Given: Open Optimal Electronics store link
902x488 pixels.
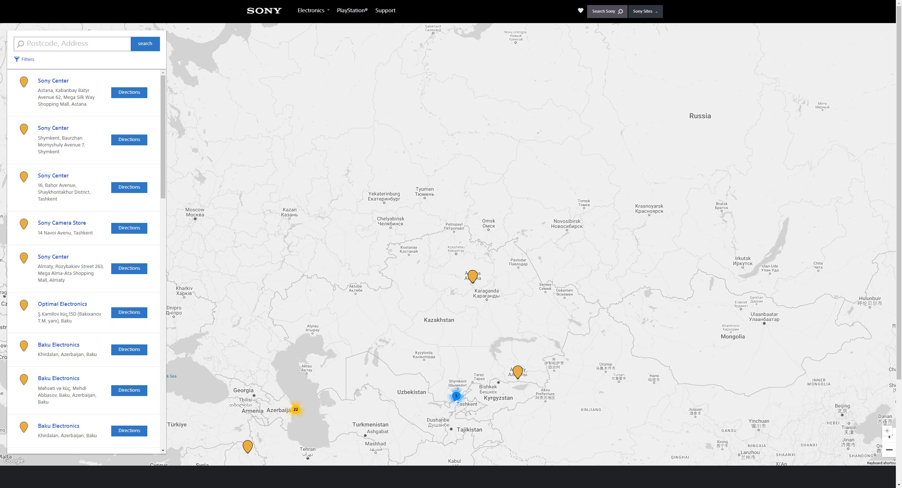Looking at the screenshot, I should (62, 304).
